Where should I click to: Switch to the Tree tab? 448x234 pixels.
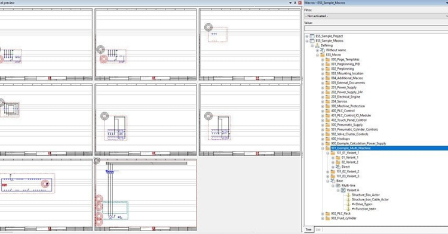[x=309, y=229]
